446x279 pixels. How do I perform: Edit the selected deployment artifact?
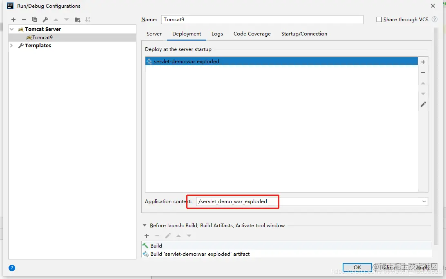423,104
